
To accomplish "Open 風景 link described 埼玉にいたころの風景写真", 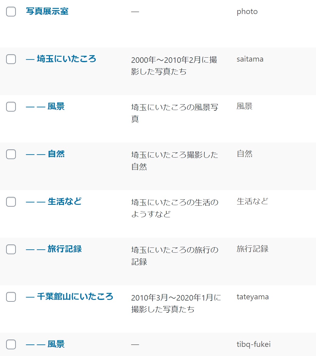I will (x=56, y=106).
